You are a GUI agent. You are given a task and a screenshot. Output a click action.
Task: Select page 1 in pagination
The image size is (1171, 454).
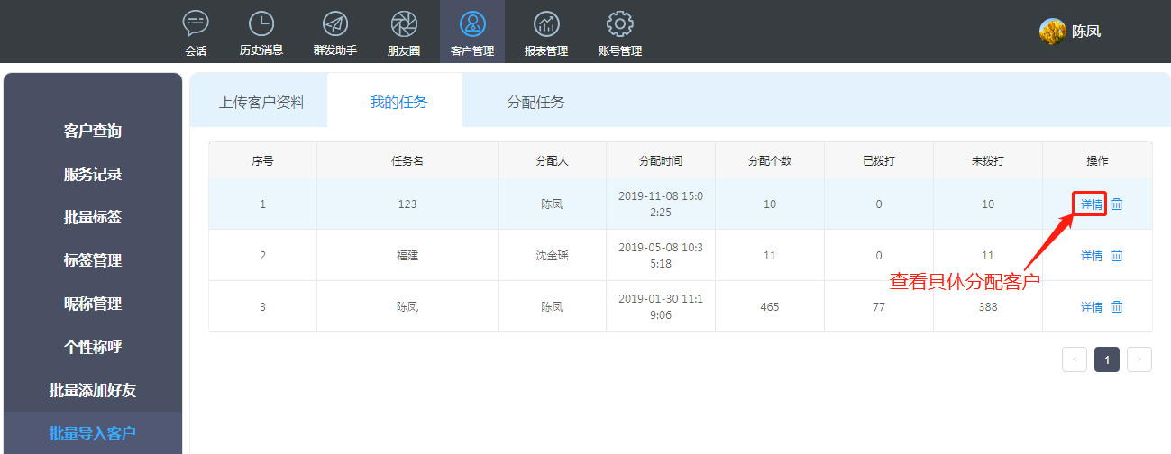(x=1107, y=359)
